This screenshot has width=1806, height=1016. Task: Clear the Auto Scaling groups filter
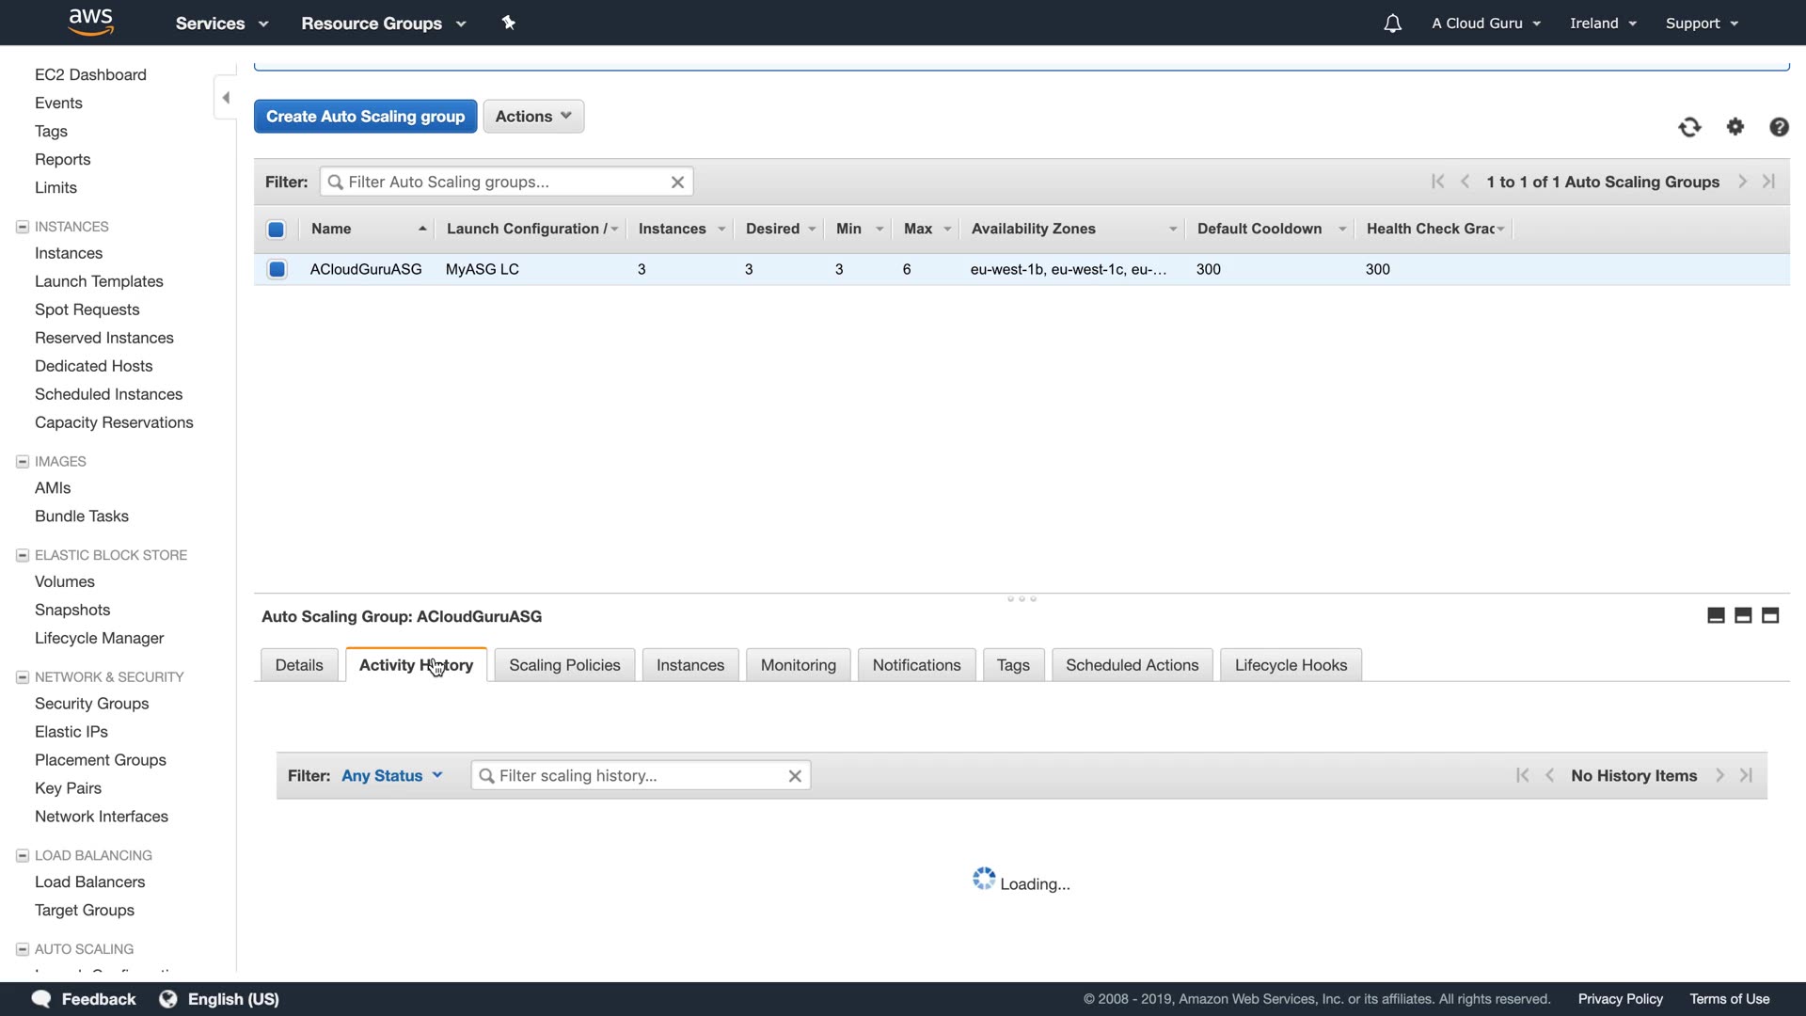click(x=677, y=183)
